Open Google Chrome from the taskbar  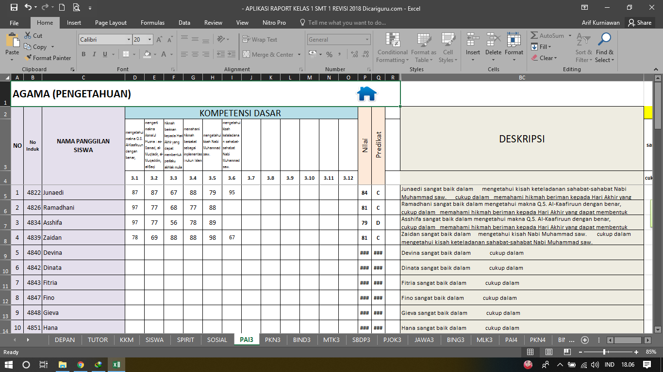click(81, 365)
